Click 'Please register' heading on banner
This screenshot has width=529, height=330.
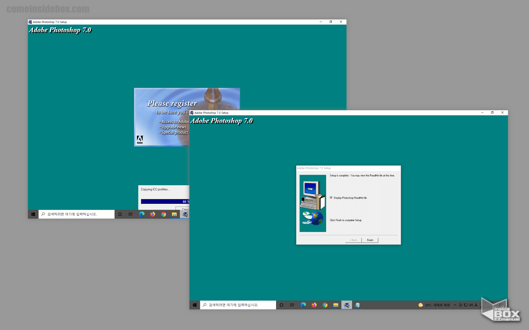[172, 103]
